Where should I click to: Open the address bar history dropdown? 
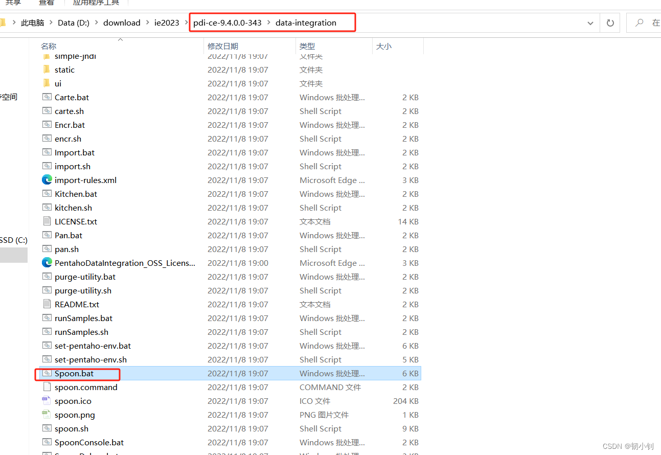point(590,23)
